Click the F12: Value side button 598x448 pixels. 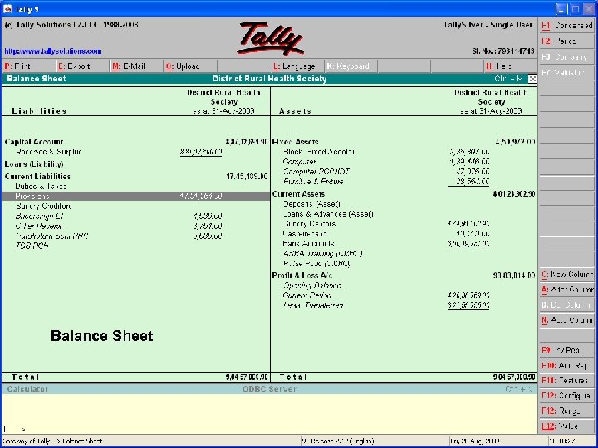[566, 426]
